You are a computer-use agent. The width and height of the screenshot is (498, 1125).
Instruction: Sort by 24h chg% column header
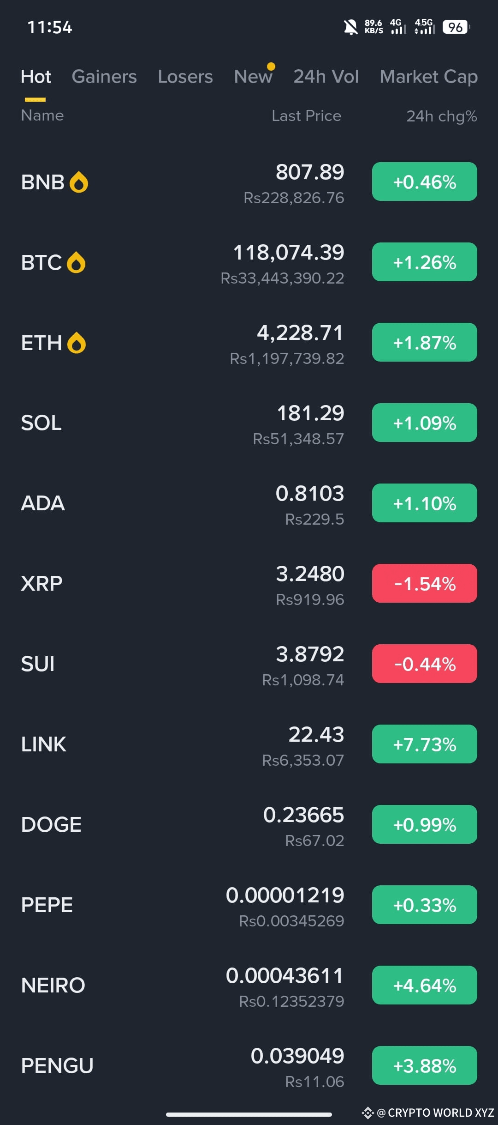(441, 116)
